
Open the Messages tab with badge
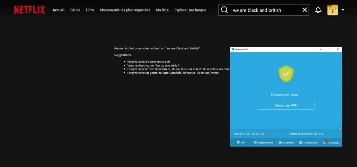click(x=331, y=143)
